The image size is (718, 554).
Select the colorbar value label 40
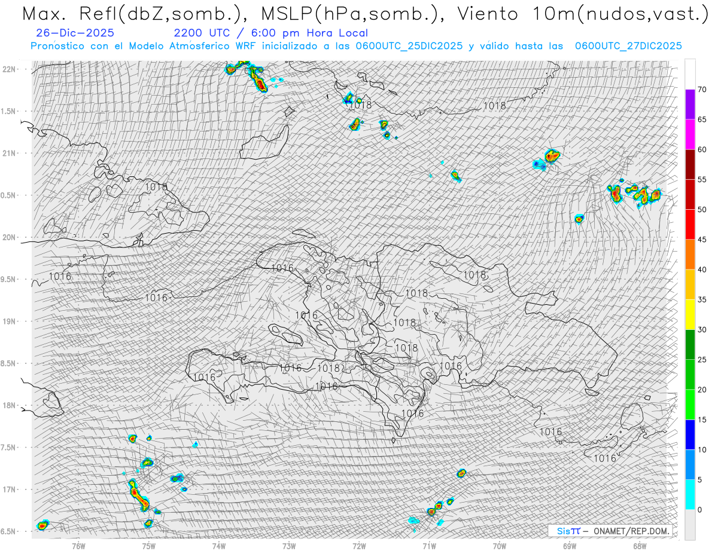[702, 270]
